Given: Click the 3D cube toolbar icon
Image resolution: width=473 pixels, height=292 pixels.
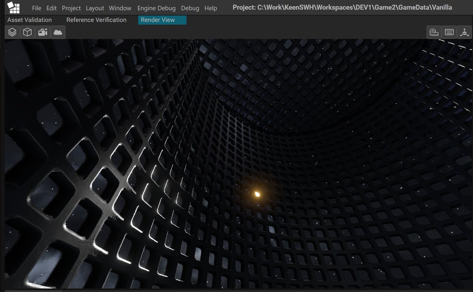Looking at the screenshot, I should tap(27, 32).
